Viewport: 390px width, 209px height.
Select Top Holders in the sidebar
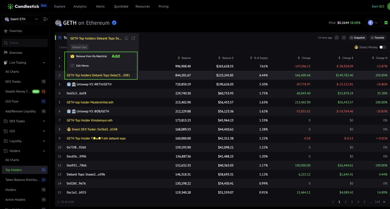click(x=25, y=170)
